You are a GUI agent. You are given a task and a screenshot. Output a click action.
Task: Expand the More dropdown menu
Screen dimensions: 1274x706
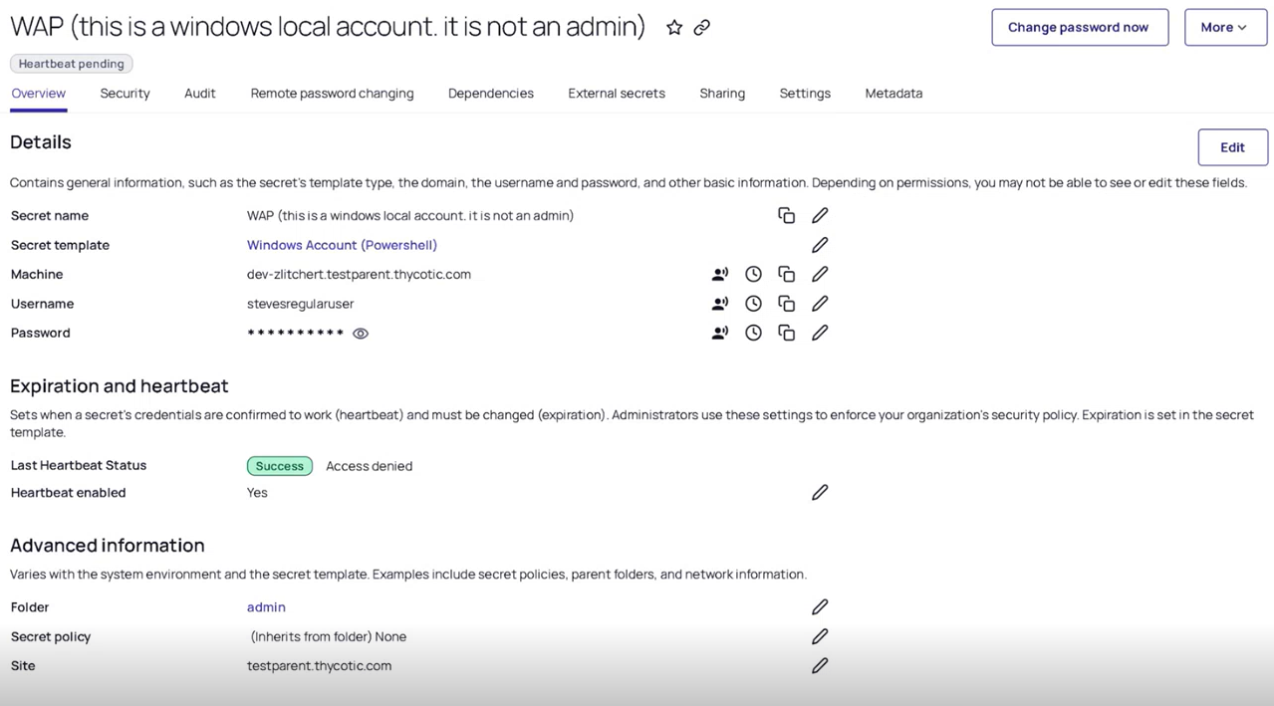(1225, 28)
